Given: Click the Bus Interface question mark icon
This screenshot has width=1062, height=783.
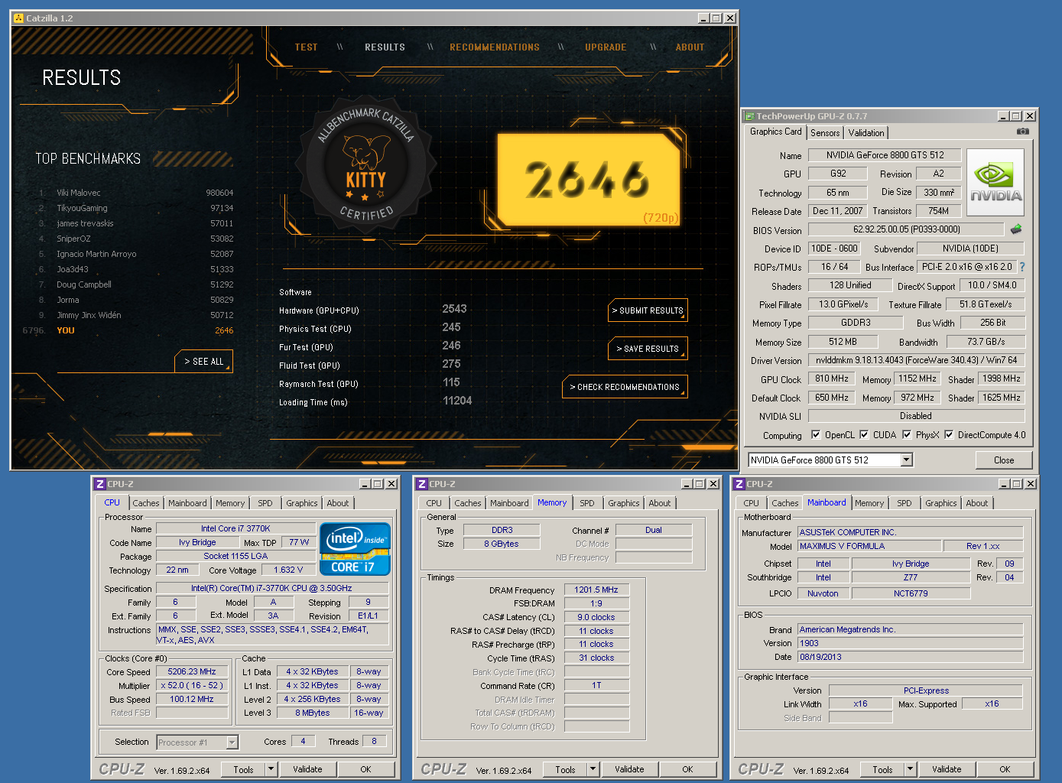Looking at the screenshot, I should [x=1022, y=267].
